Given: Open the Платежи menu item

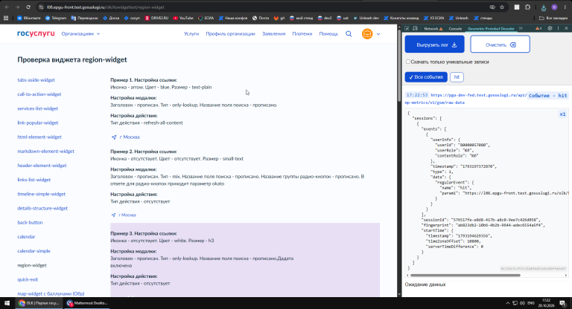Looking at the screenshot, I should (302, 34).
